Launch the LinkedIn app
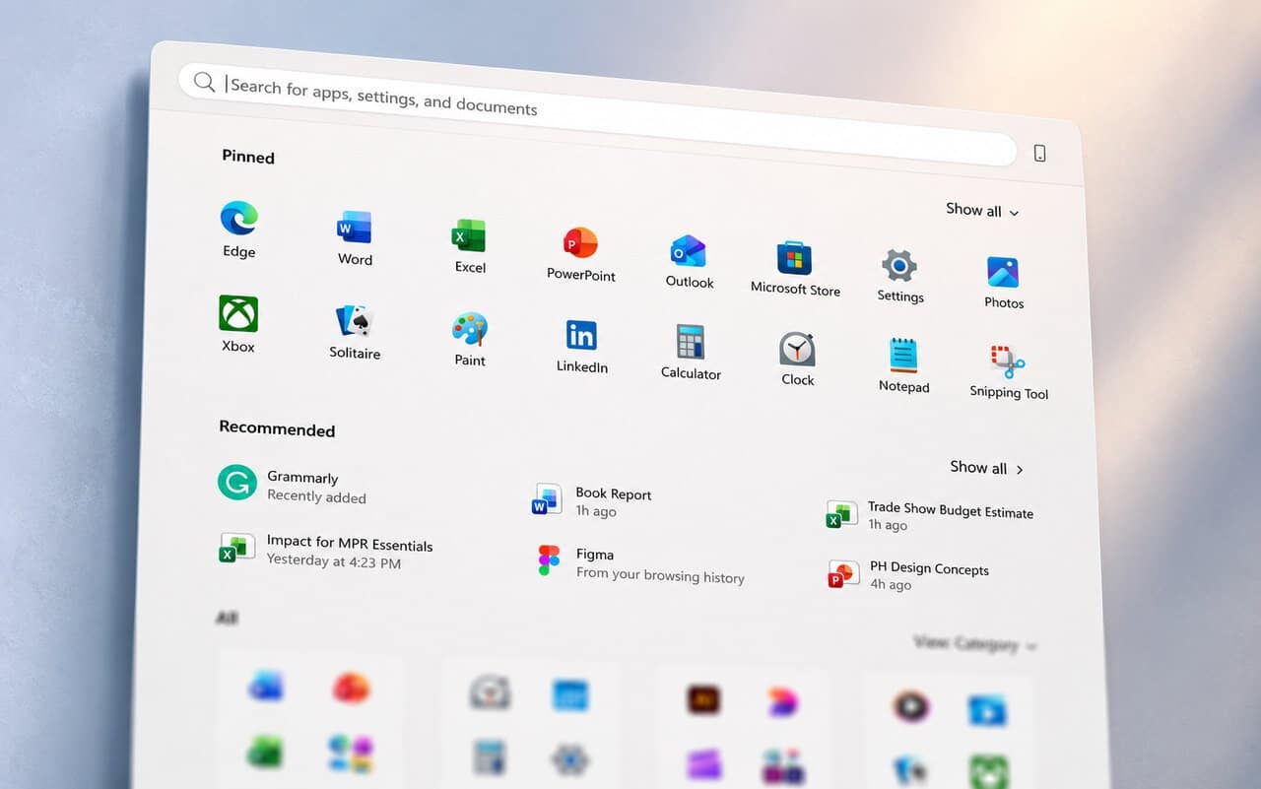Viewport: 1261px width, 789px height. click(x=581, y=337)
